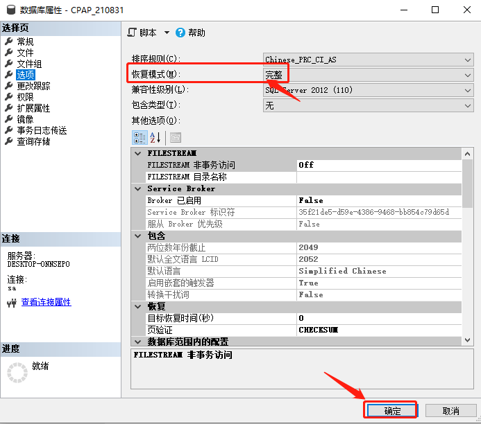Click the 脚本 script icon in toolbar
Screen dimensions: 481x424
[x=133, y=33]
